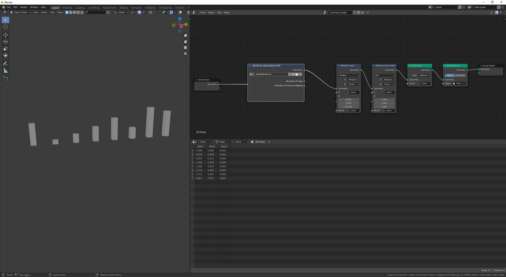
Task: Enable Object mode on Point Instance node
Action: pos(450,75)
